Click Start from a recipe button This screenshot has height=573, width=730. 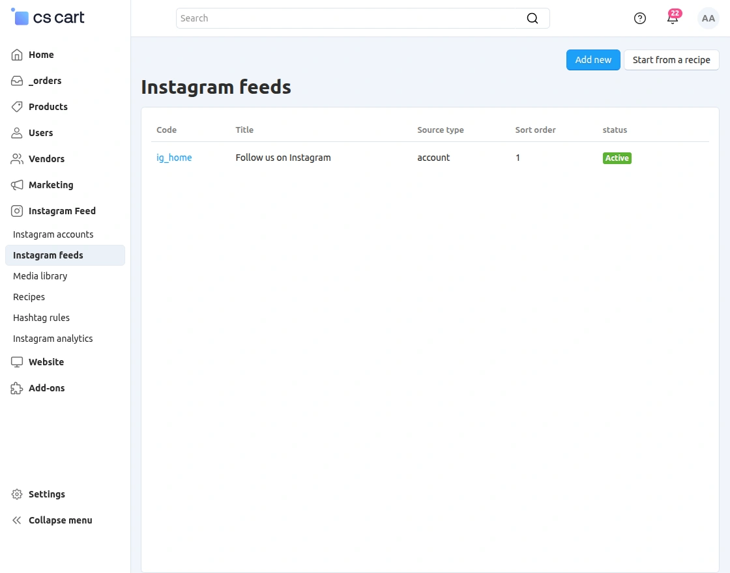pyautogui.click(x=671, y=60)
